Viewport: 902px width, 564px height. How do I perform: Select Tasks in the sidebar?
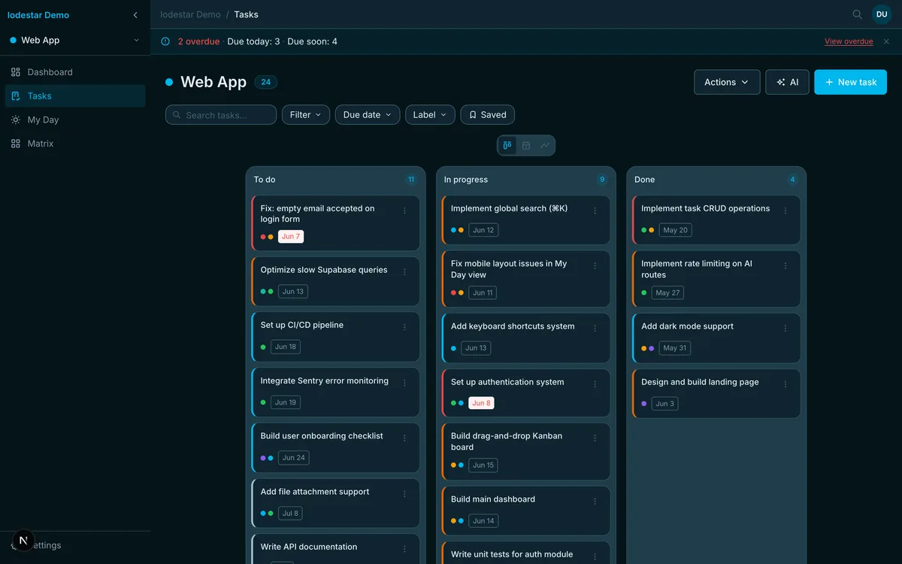coord(75,96)
